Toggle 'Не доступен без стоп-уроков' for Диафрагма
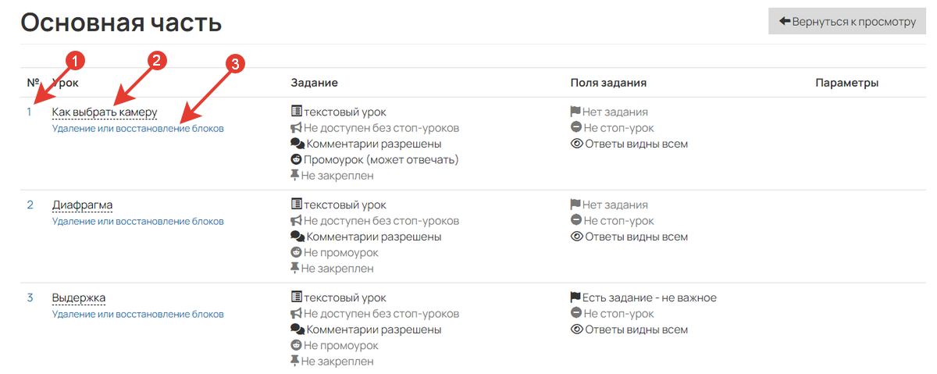This screenshot has height=374, width=937. click(x=381, y=221)
